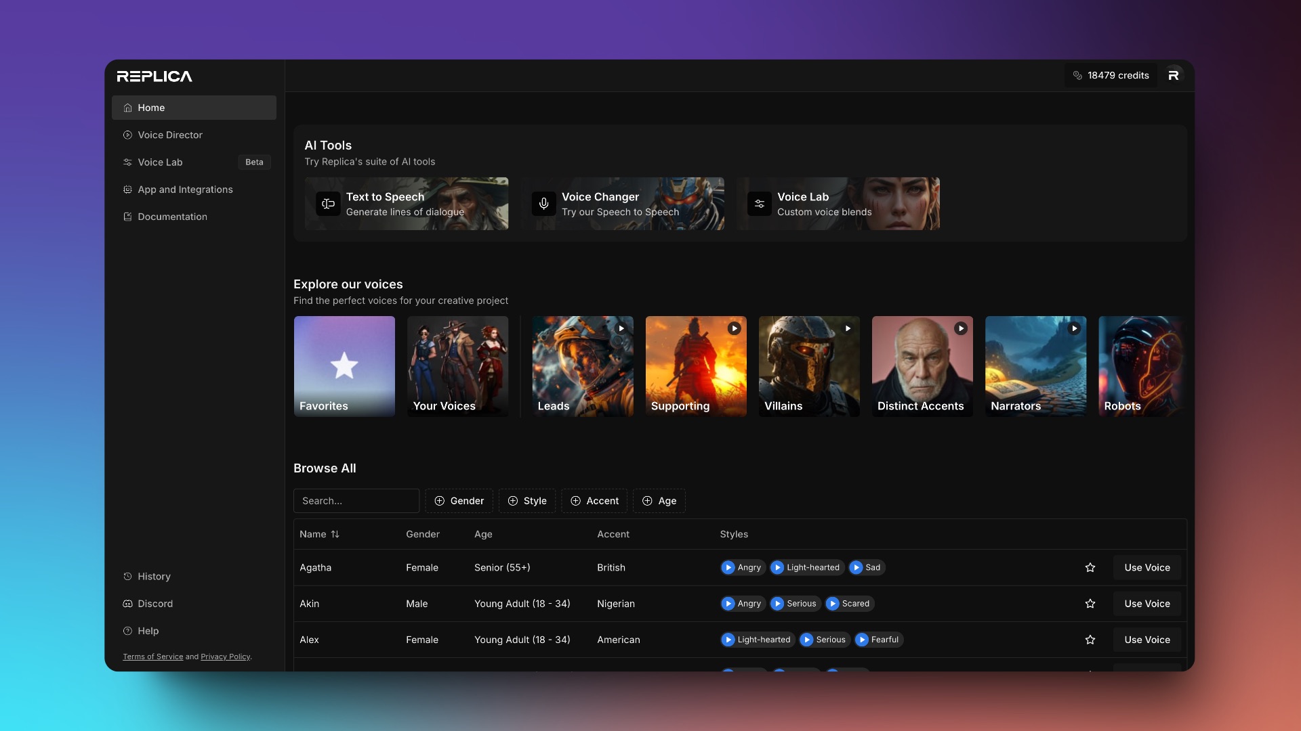
Task: Open the Narrators voice category
Action: click(x=1035, y=366)
